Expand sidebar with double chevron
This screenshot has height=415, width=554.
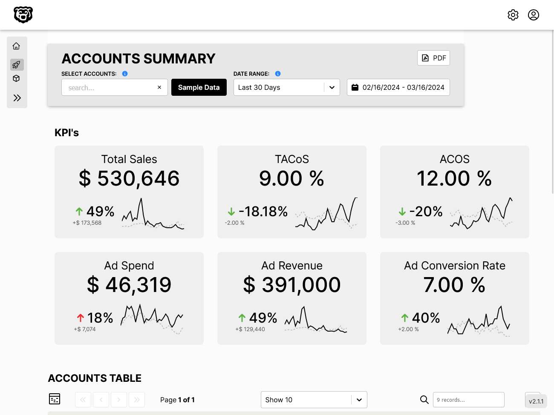(17, 98)
